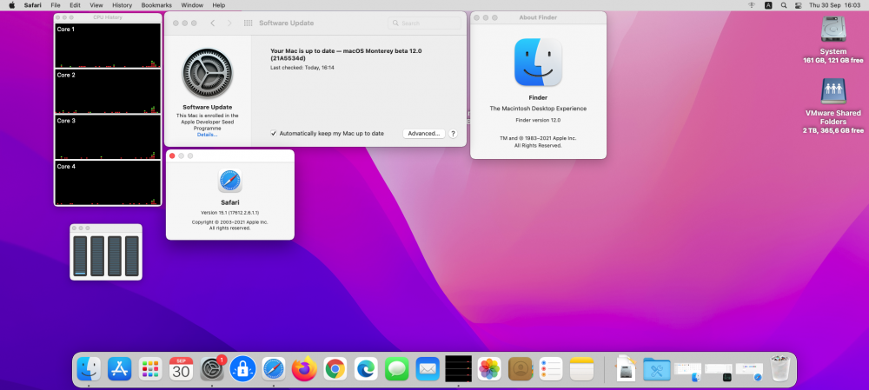869x390 pixels.
Task: Click the Core 4 graph in CPU History
Action: pos(108,182)
